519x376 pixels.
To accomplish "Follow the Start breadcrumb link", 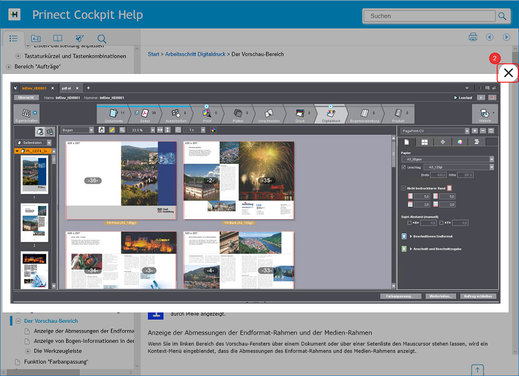I will coord(154,54).
